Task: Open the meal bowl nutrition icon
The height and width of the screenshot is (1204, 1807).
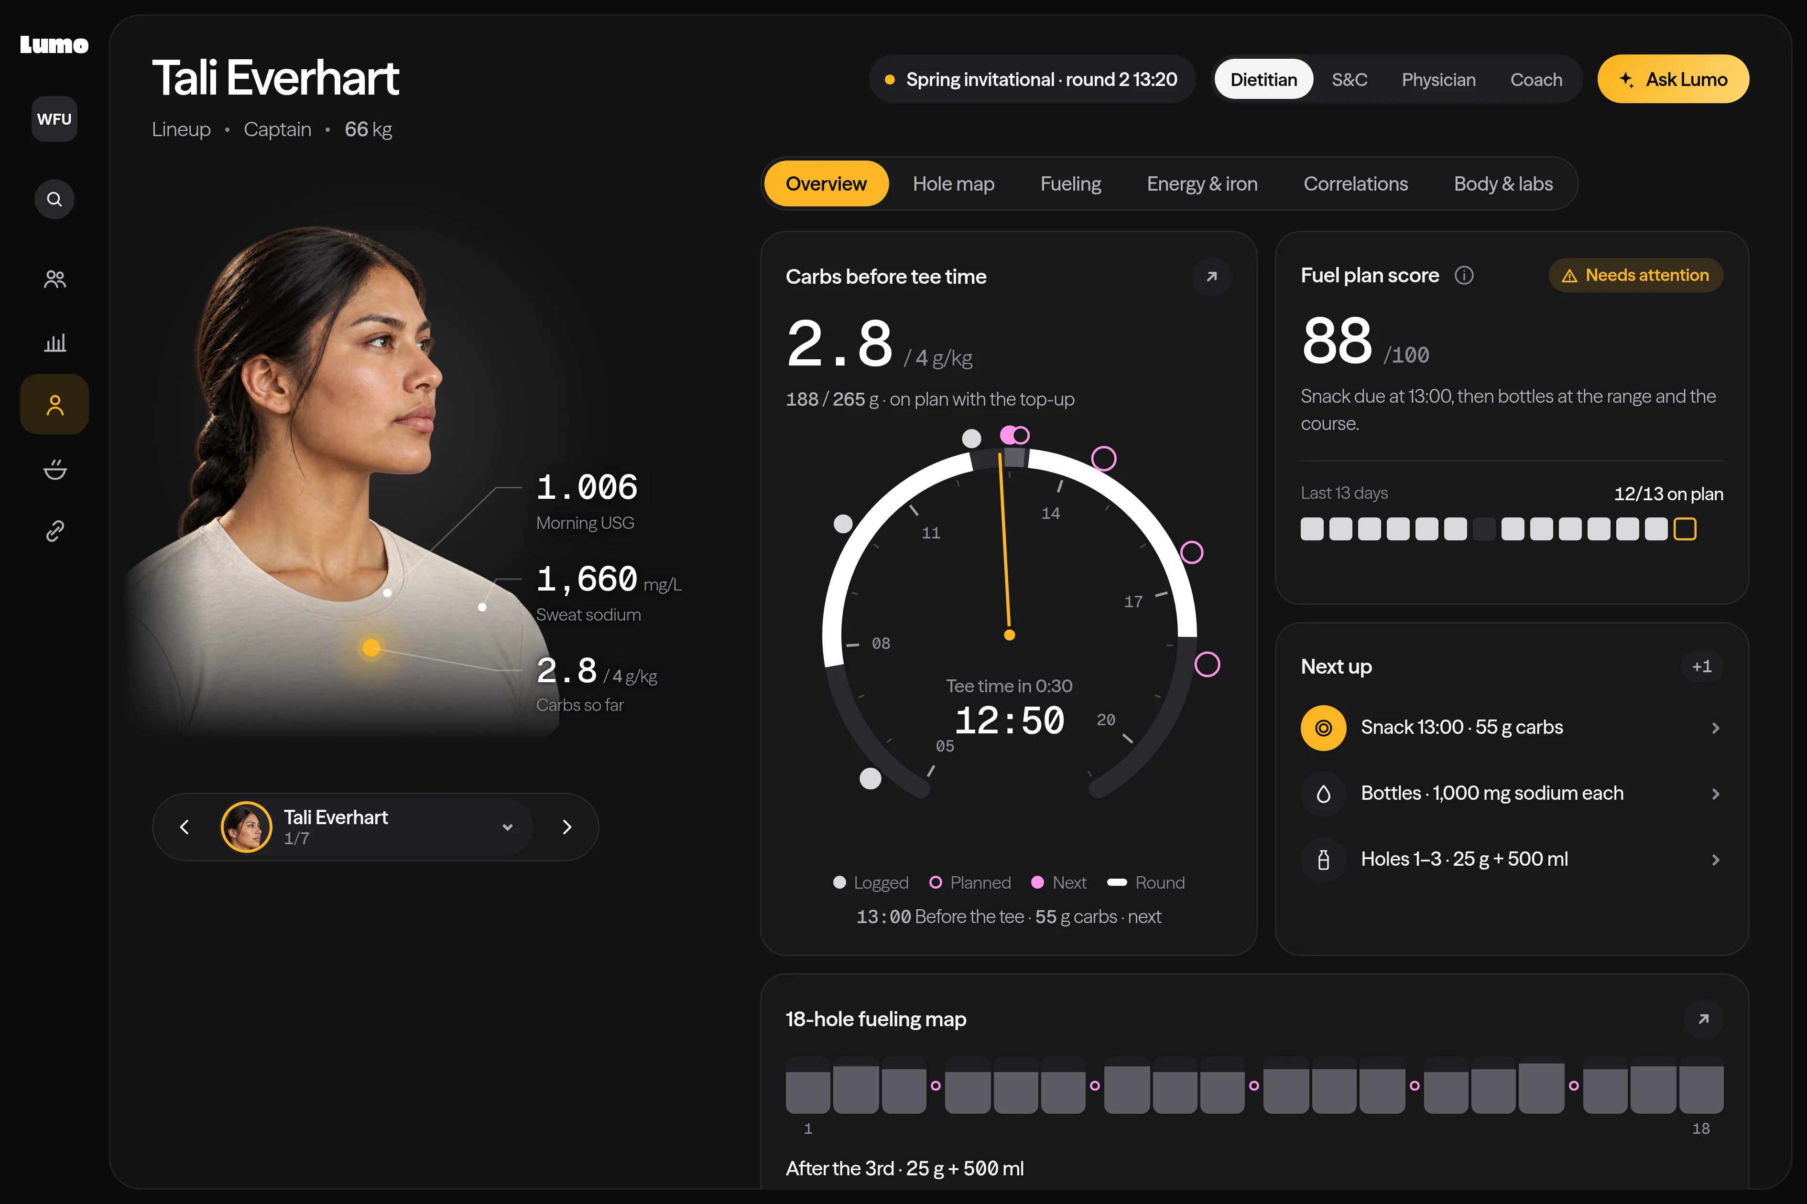Action: 54,468
